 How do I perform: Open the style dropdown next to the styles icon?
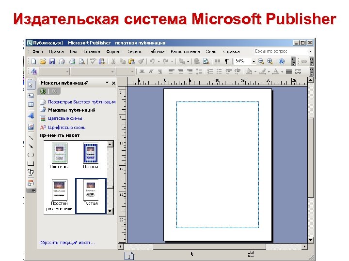tap(67, 72)
